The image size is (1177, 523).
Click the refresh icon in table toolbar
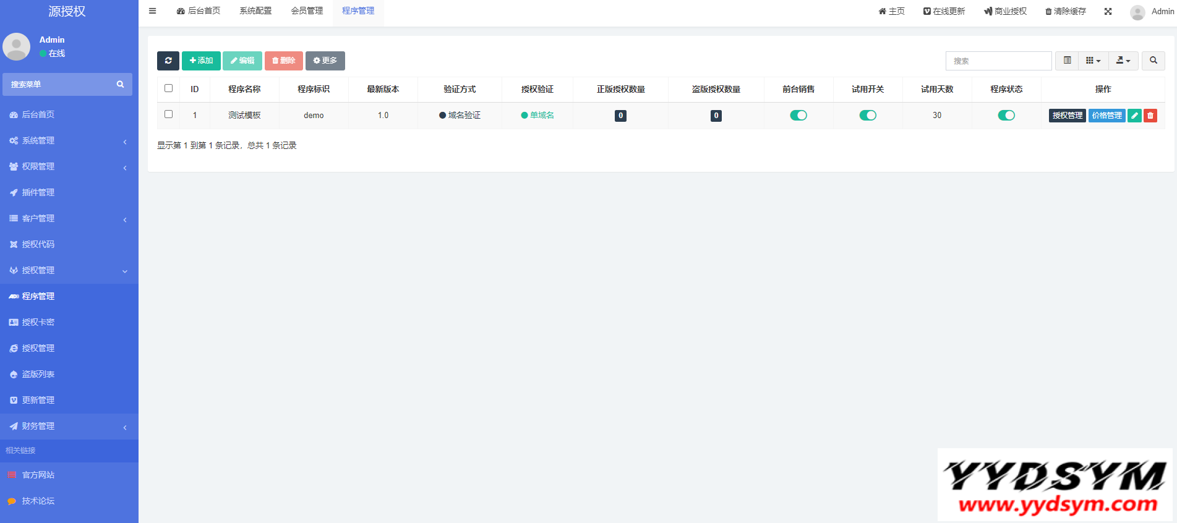tap(168, 61)
